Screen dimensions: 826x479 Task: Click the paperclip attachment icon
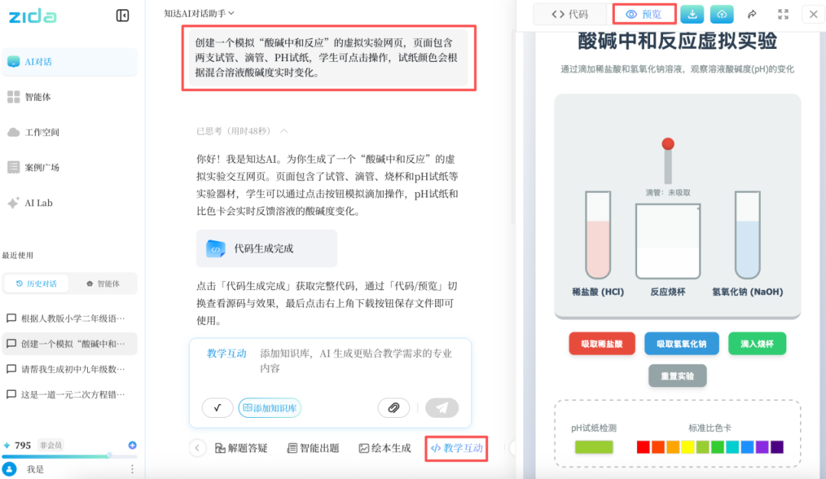[x=394, y=408]
